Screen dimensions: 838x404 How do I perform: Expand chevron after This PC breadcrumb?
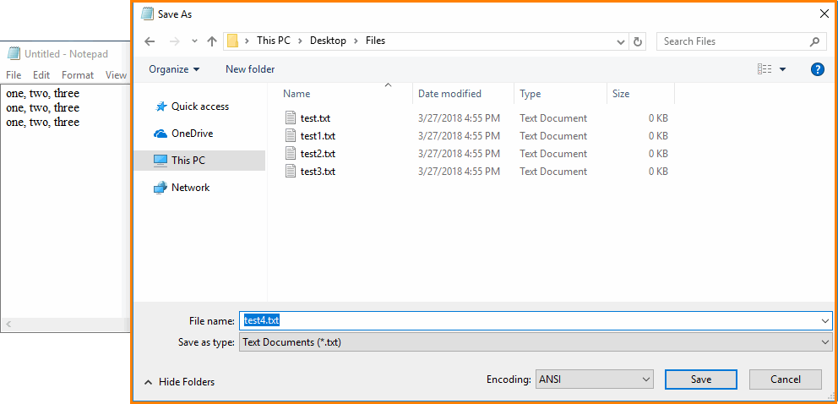pos(301,41)
